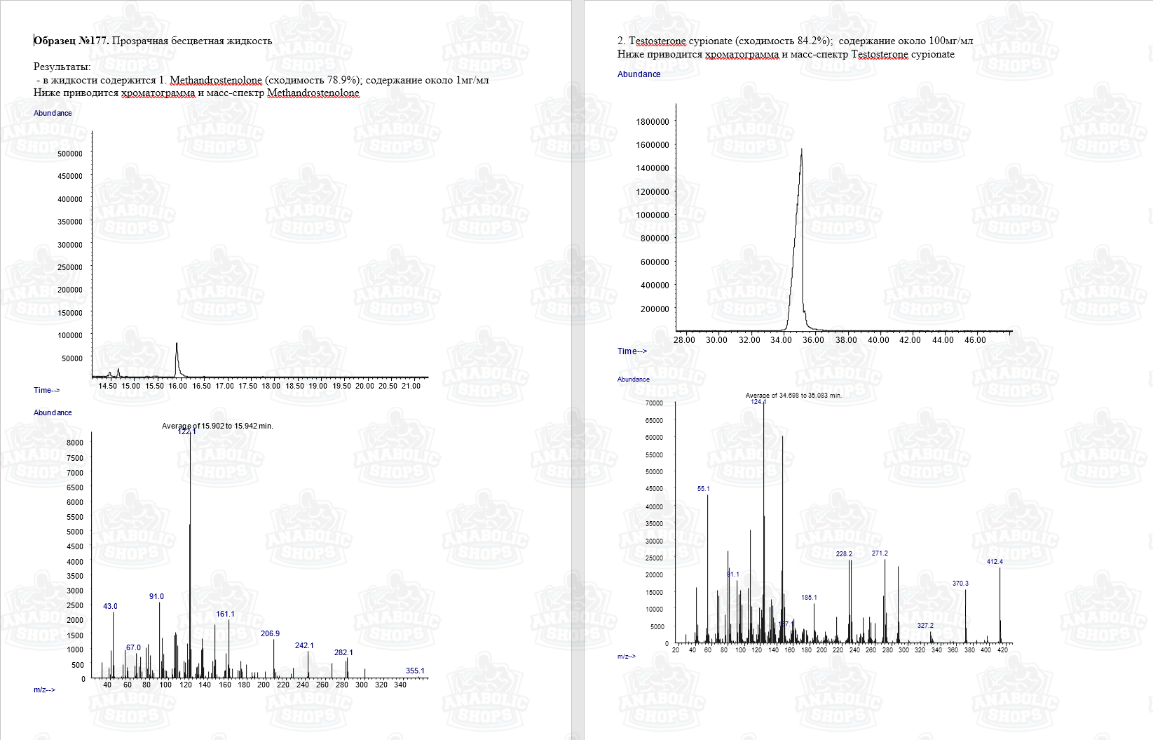Click the 271.2 peak label in right spectrum
The height and width of the screenshot is (740, 1153).
[880, 553]
